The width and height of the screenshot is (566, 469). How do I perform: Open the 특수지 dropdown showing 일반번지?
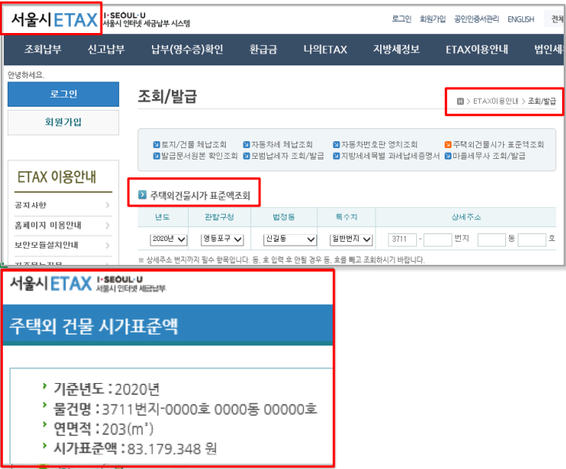(x=351, y=239)
